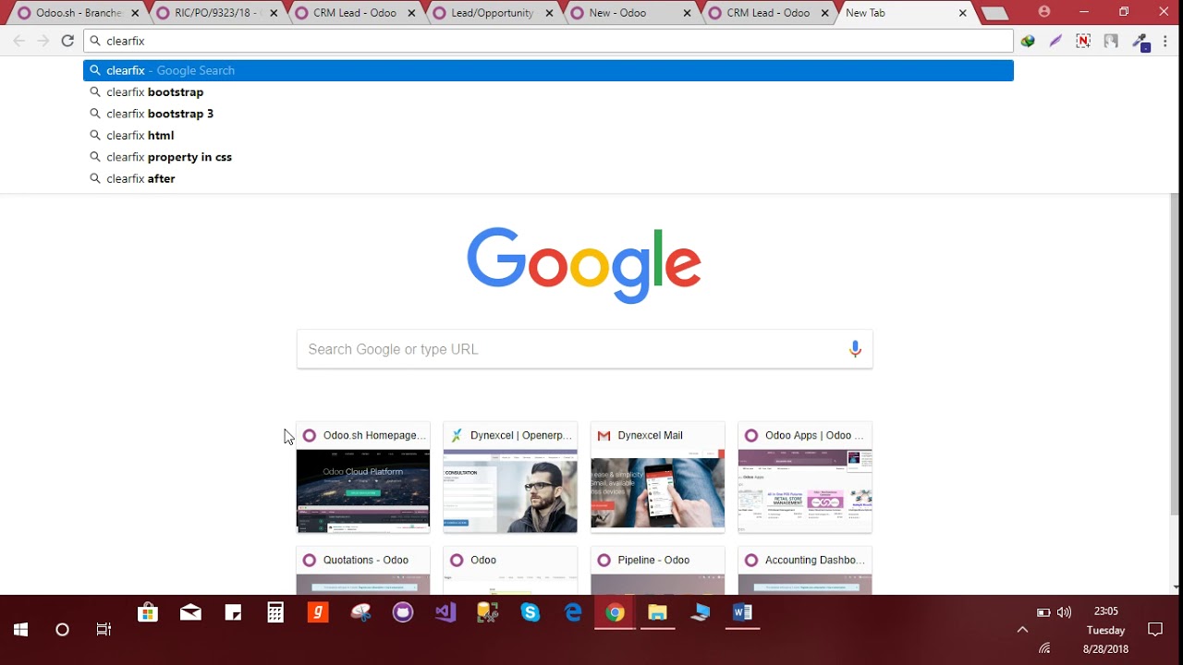Screen dimensions: 1183x665
Task: Select 'clearfix property in css' suggestion
Action: pos(548,157)
